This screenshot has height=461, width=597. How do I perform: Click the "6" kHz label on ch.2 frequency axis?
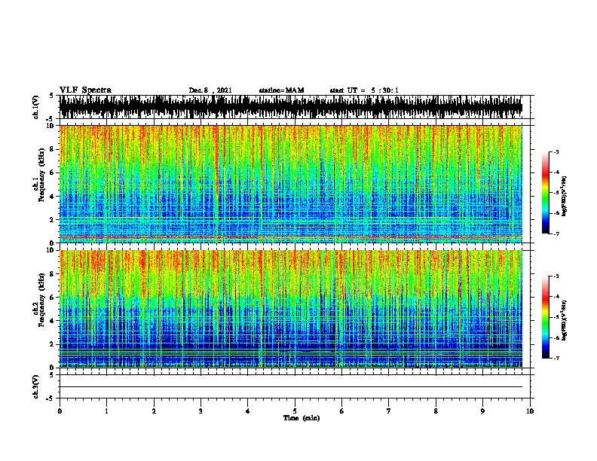pyautogui.click(x=53, y=297)
